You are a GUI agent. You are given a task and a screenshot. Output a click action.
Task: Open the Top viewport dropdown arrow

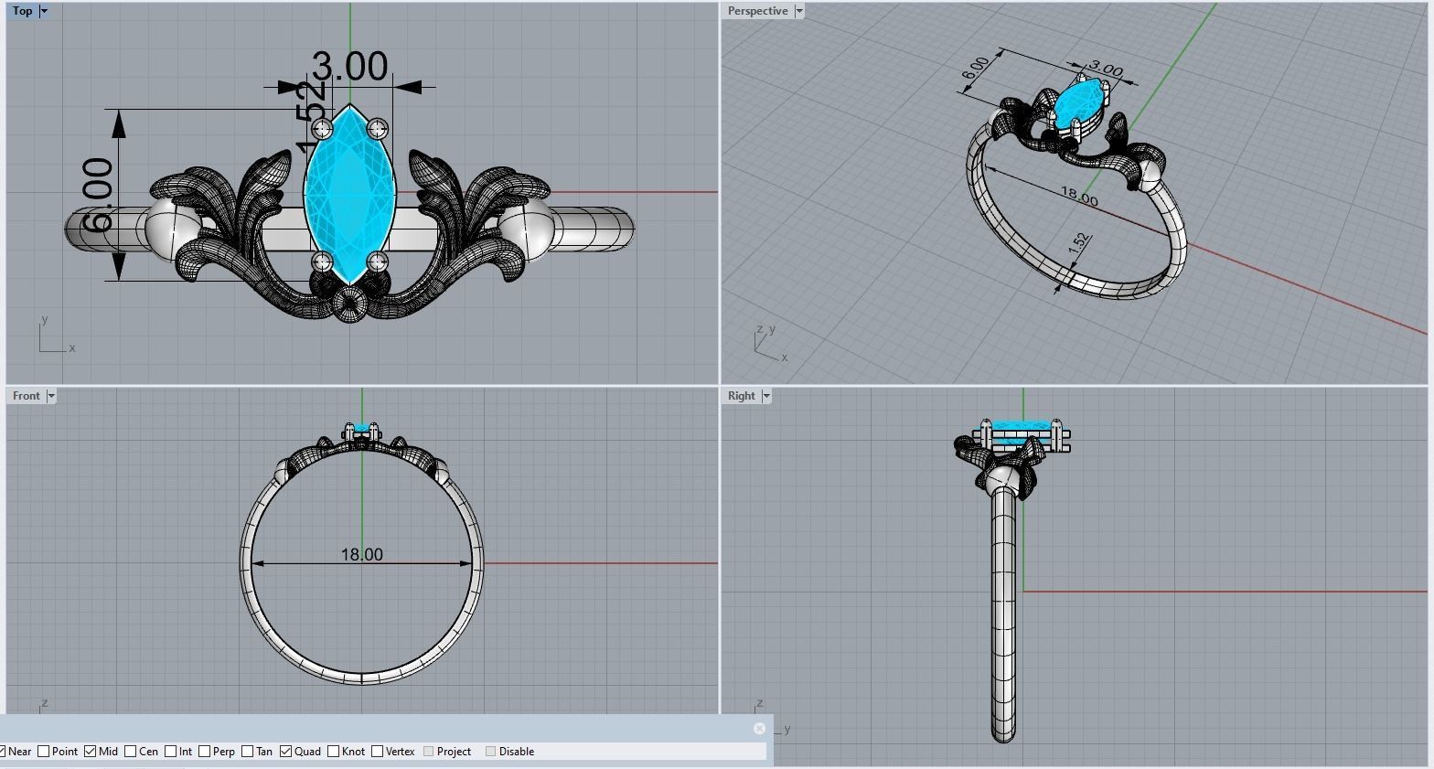[x=43, y=11]
